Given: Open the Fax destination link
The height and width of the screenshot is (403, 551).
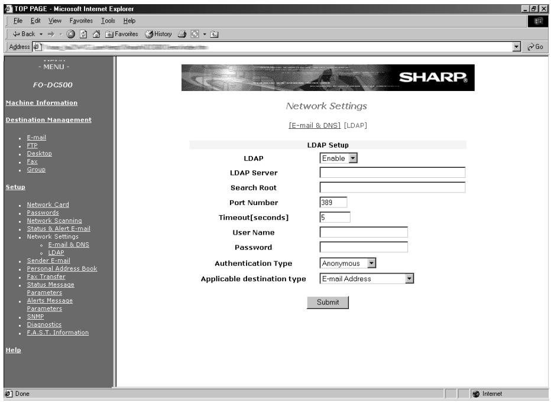Looking at the screenshot, I should pos(32,162).
